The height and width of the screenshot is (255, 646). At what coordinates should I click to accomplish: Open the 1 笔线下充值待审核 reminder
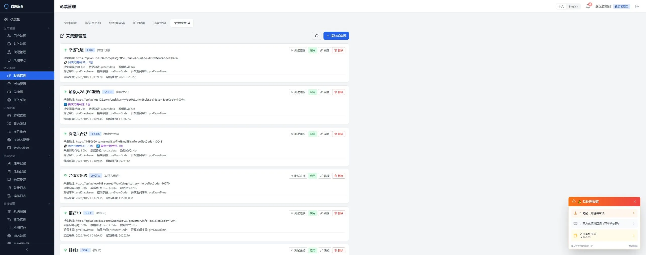coord(604,213)
